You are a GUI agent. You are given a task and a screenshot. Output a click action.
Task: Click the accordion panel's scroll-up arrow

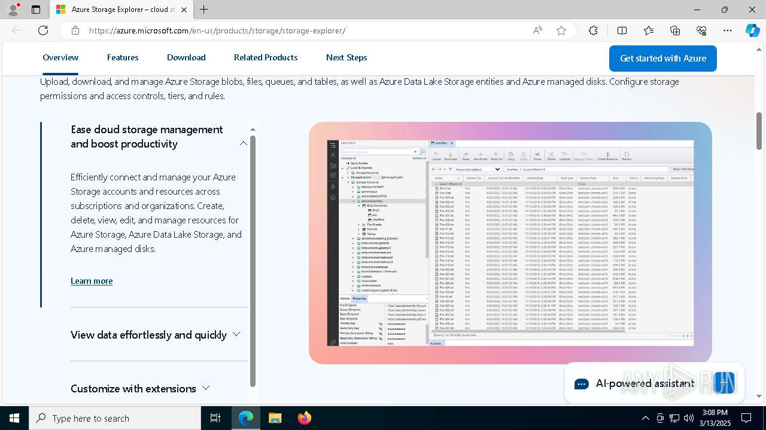pos(253,130)
